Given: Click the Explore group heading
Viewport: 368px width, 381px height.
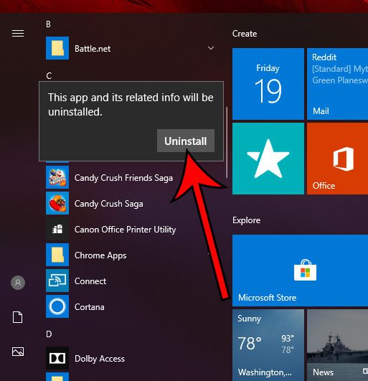Looking at the screenshot, I should [x=246, y=220].
